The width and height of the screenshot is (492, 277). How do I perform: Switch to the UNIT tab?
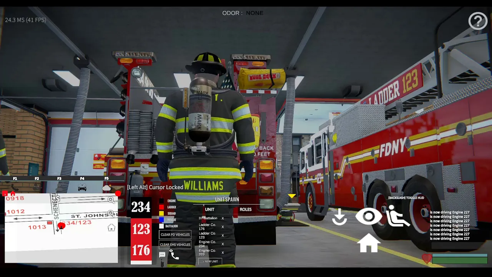tap(209, 209)
